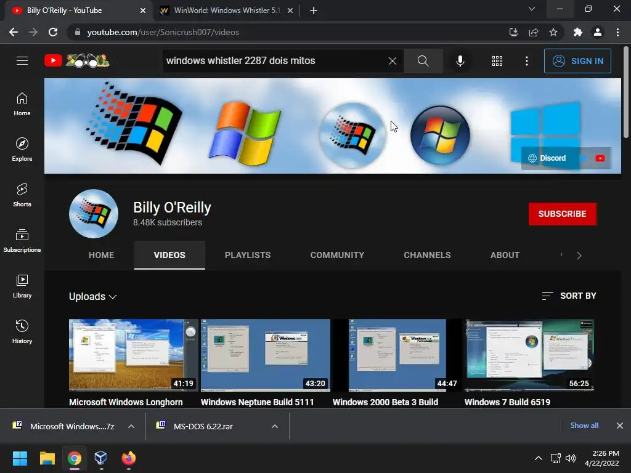The image size is (631, 473).
Task: Open the YouTube hamburger guide menu
Action: [x=22, y=61]
